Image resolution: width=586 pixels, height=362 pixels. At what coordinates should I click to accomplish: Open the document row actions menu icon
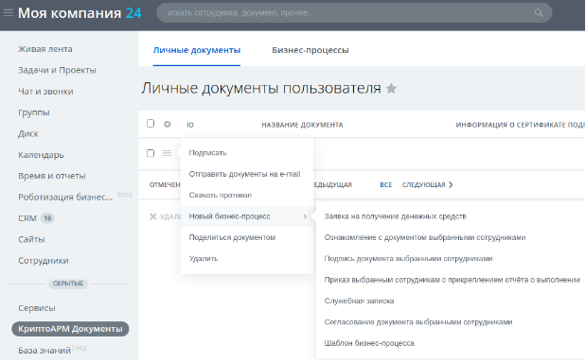[x=167, y=153]
